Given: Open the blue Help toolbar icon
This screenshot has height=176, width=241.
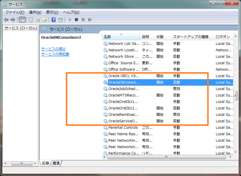Looking at the screenshot, I should coord(54,20).
